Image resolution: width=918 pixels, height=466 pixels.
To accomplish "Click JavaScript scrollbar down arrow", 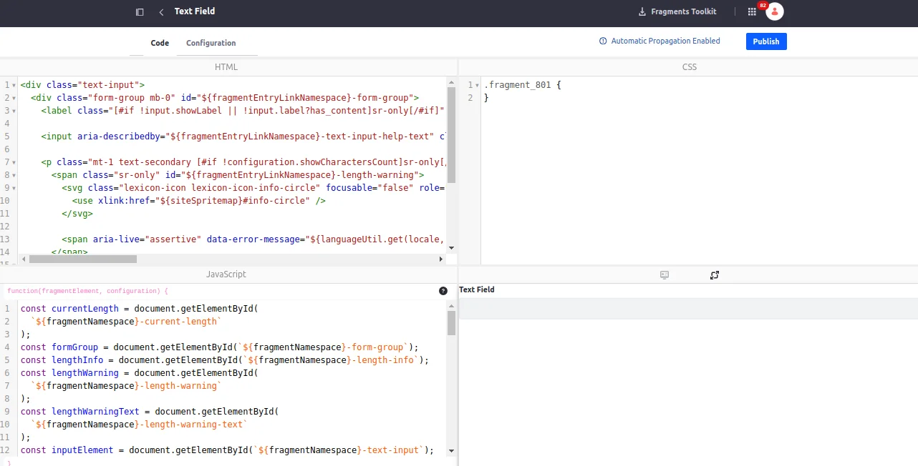I will (451, 451).
